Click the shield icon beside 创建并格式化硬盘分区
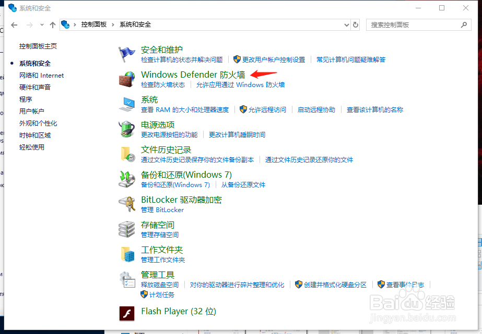Screen dimensions: 482x334 [299, 284]
